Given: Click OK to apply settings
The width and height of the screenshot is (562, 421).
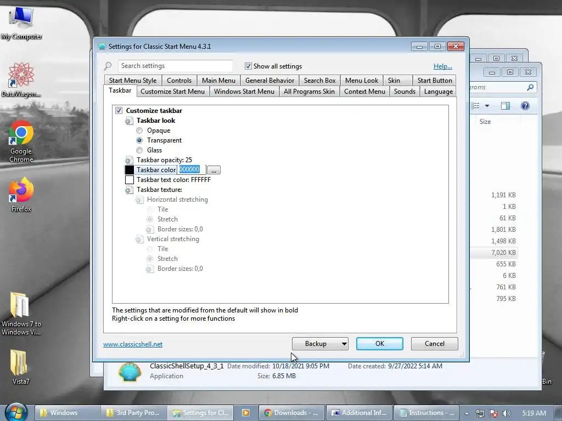Looking at the screenshot, I should (380, 344).
